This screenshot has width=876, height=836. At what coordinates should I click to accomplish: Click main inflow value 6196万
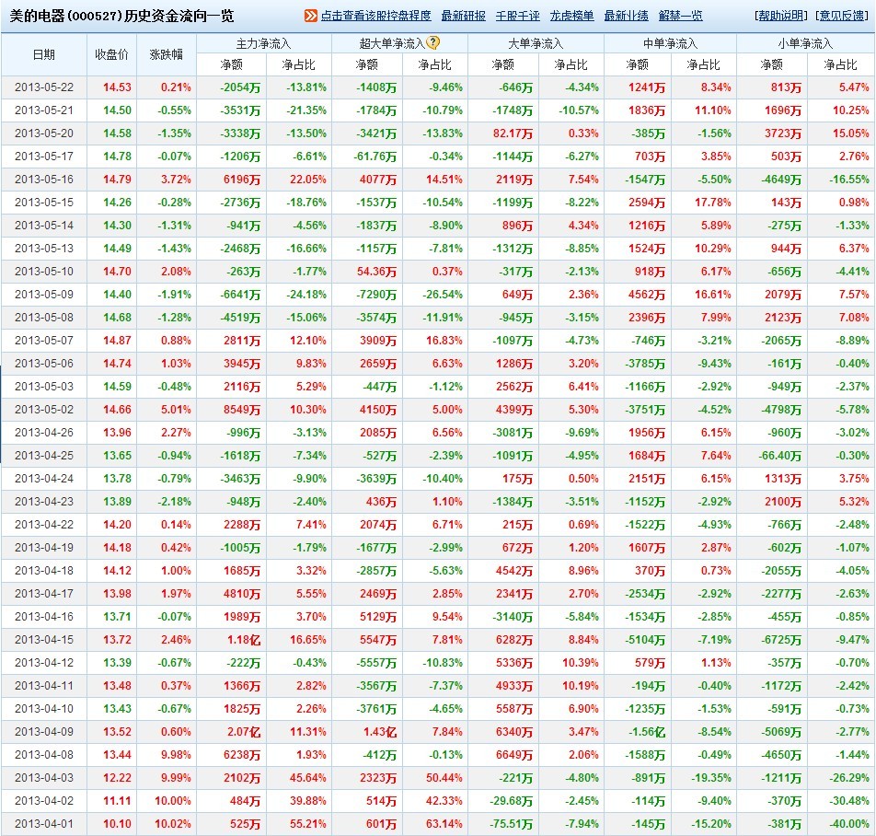click(x=242, y=180)
